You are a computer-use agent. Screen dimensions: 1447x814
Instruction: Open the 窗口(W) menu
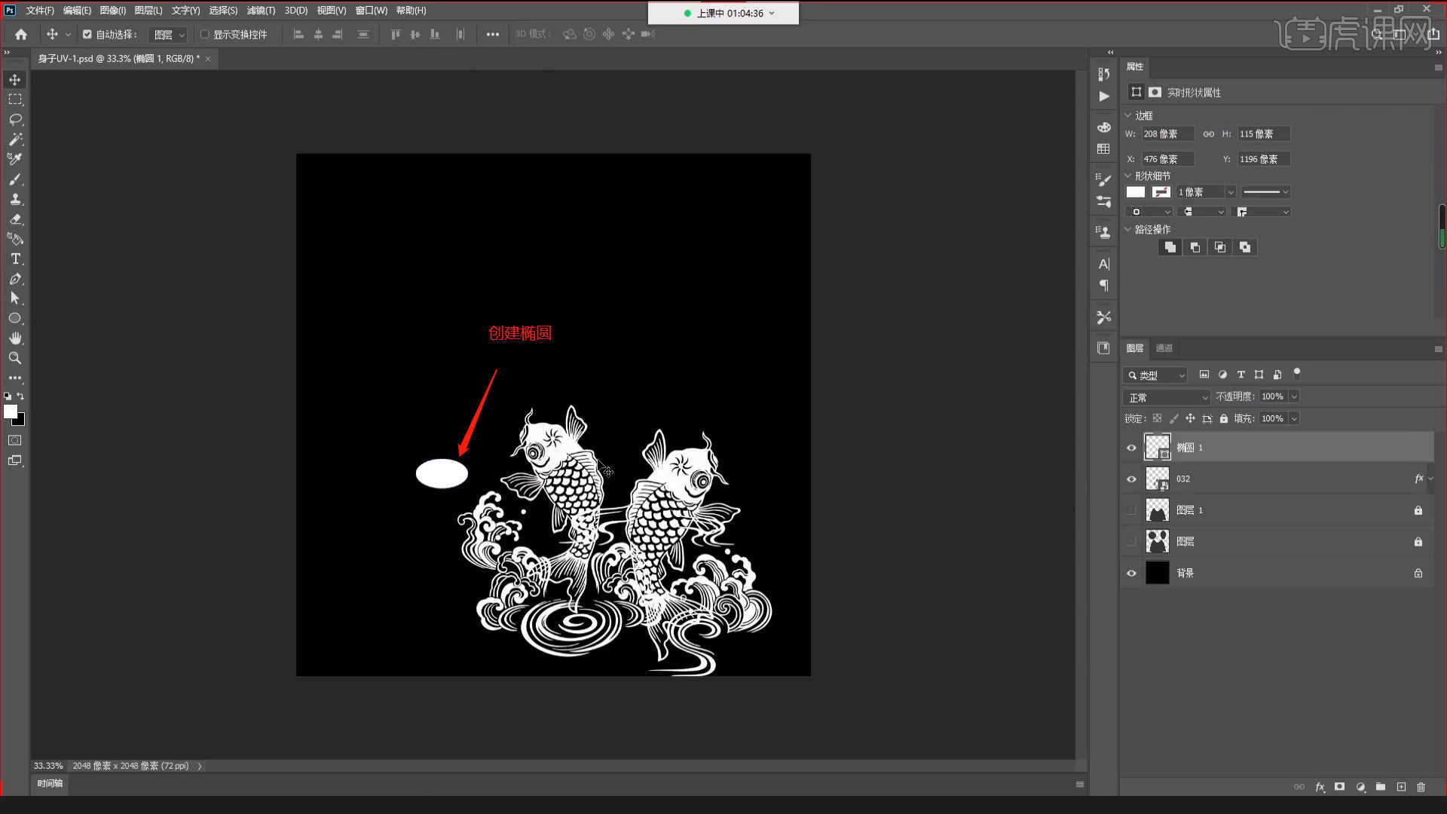click(372, 11)
